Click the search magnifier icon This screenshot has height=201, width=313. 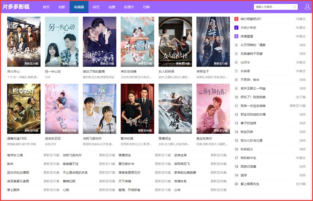(x=294, y=7)
